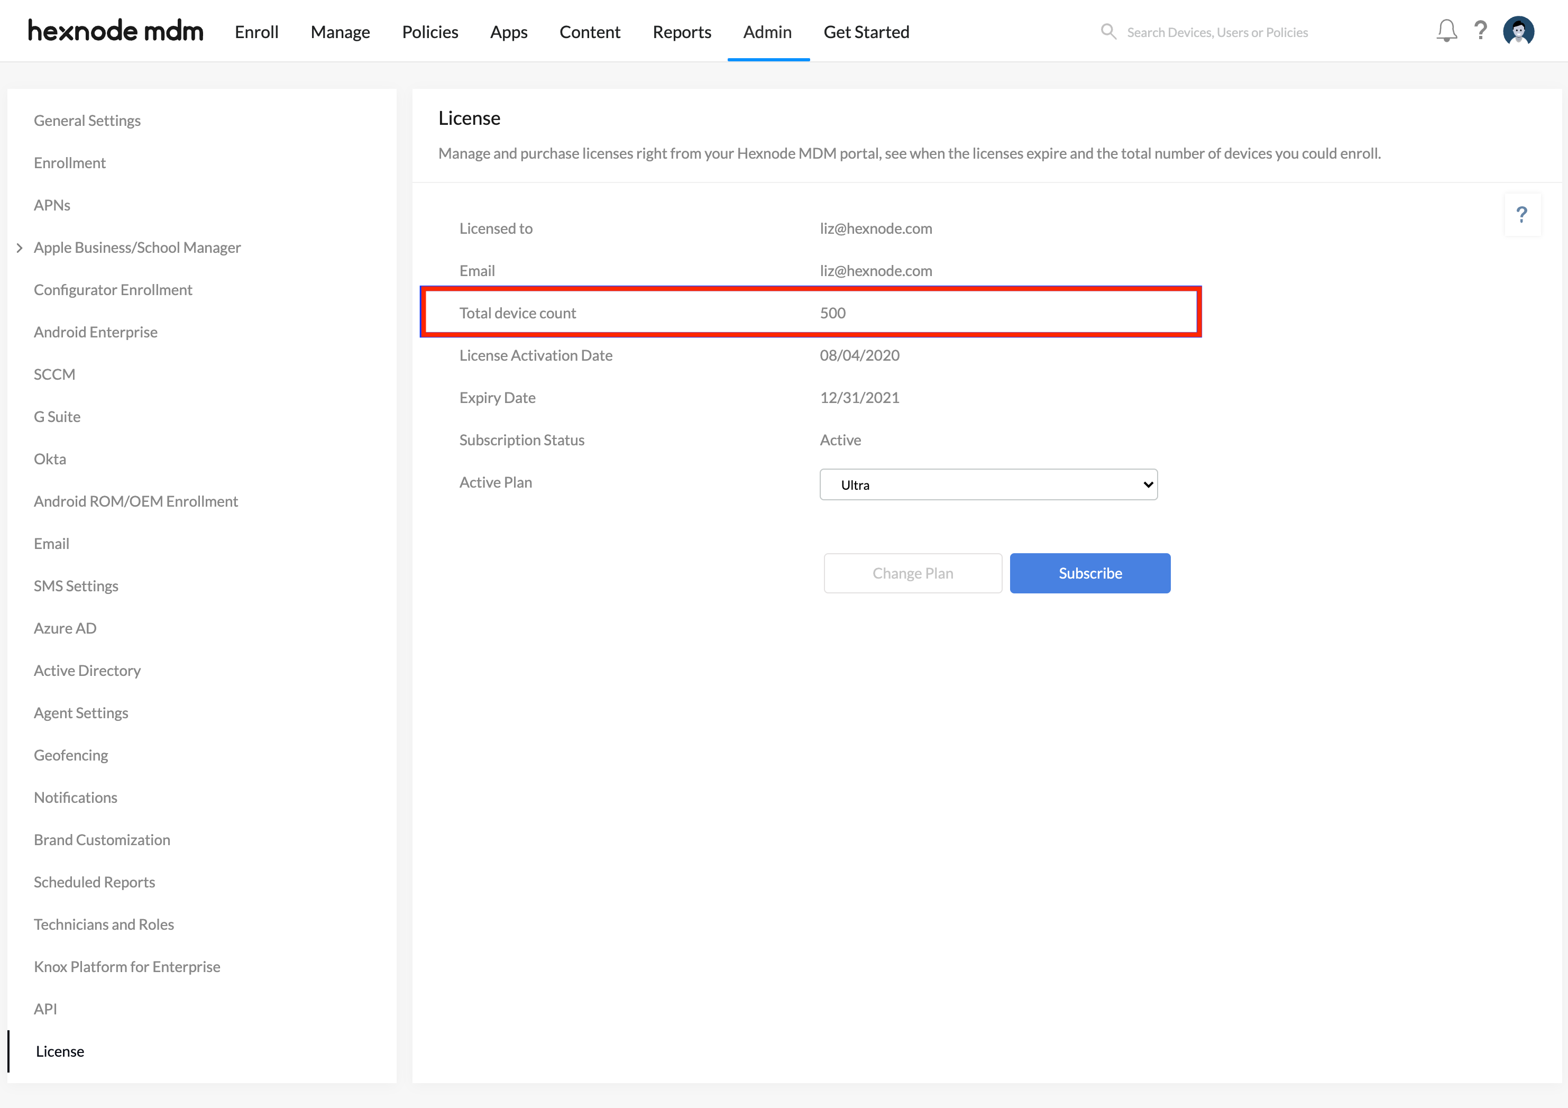Open the Reports tab
The width and height of the screenshot is (1568, 1108).
(682, 32)
